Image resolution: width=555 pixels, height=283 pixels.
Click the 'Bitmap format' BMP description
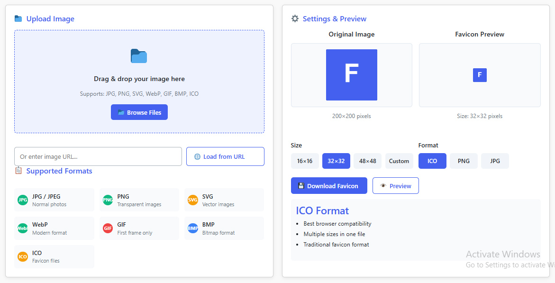point(218,233)
